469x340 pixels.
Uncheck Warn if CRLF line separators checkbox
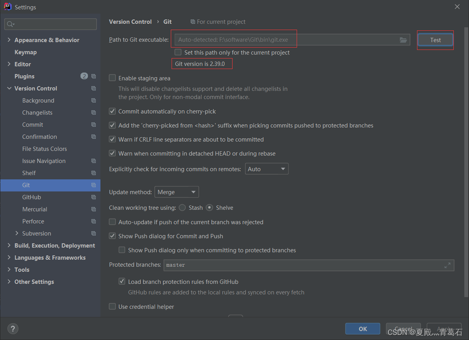click(x=113, y=140)
